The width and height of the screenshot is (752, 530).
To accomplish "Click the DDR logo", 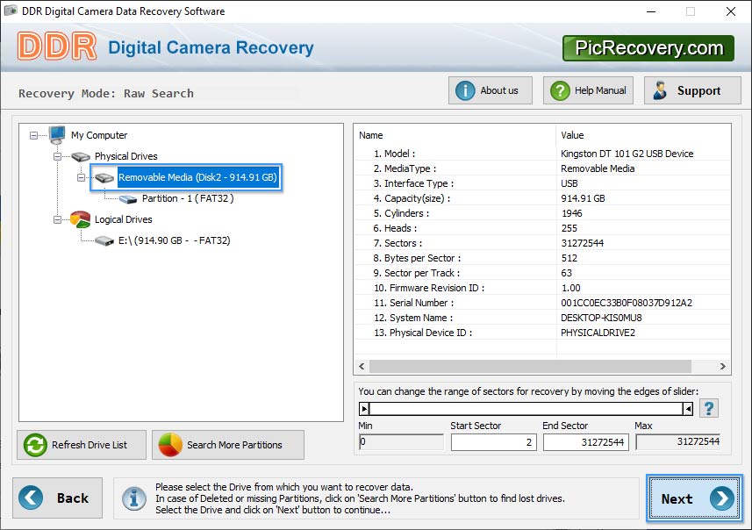I will click(57, 47).
